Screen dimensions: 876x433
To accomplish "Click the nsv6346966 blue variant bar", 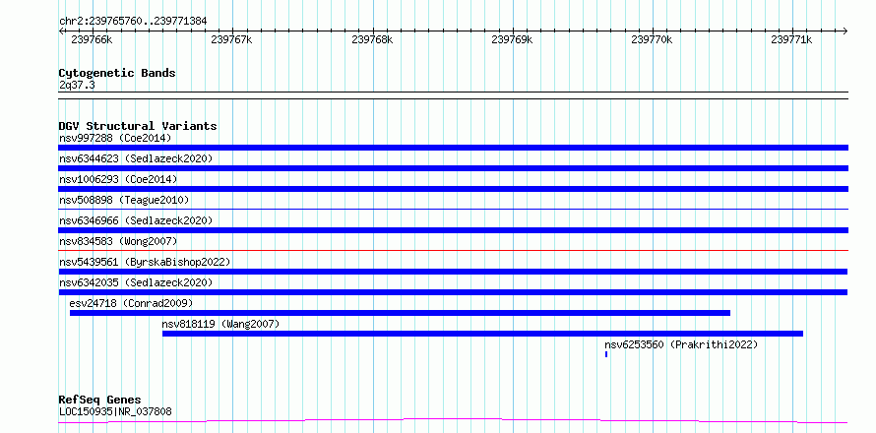I will point(453,230).
